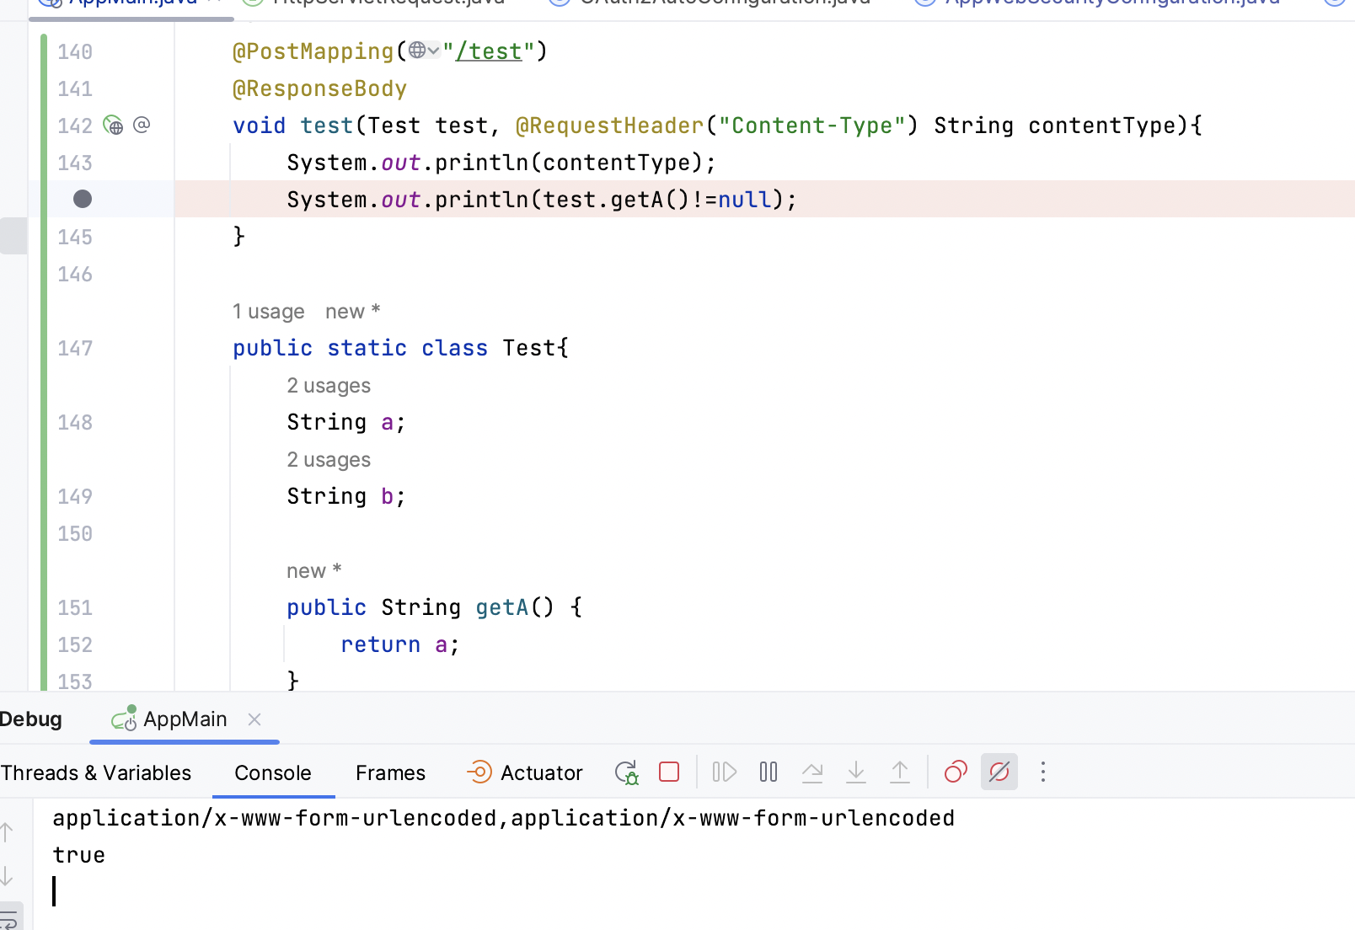Place the cursor on the getA method name
Screen dimensions: 1355x930
[x=502, y=607]
